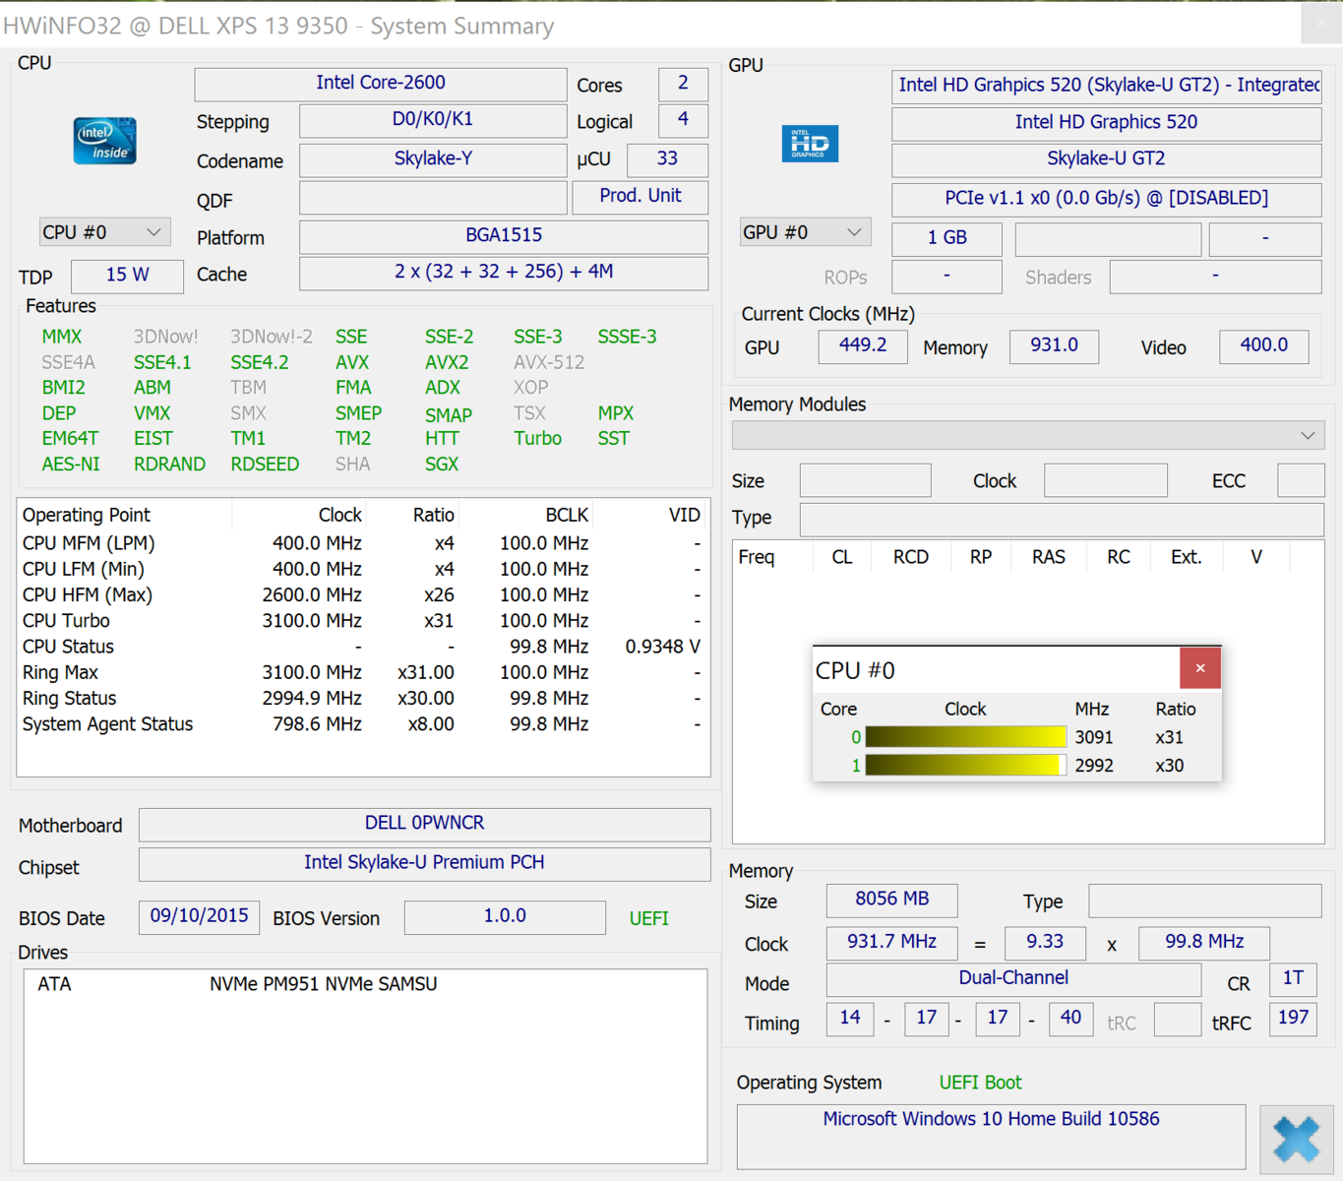The width and height of the screenshot is (1343, 1181).
Task: Click the 931.7 MHz memory clock field
Action: tap(891, 943)
